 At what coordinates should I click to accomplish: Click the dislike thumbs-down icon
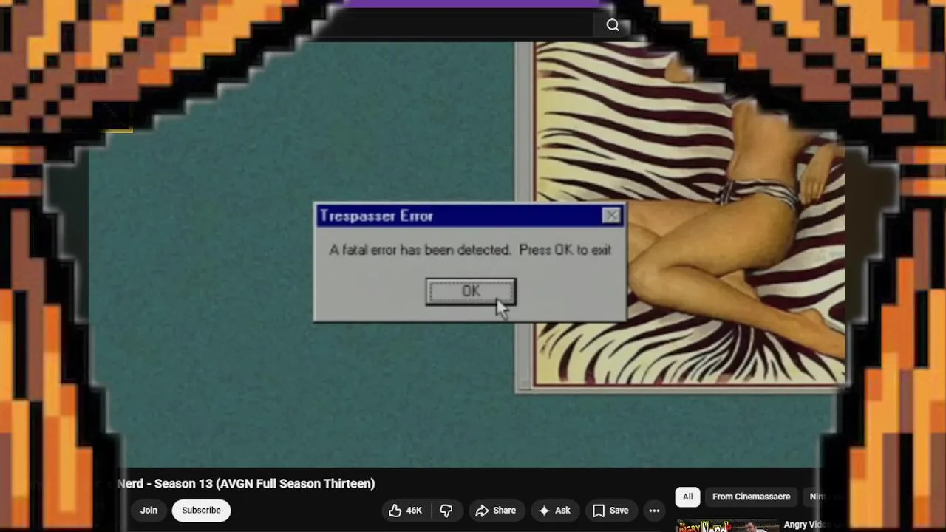[446, 510]
